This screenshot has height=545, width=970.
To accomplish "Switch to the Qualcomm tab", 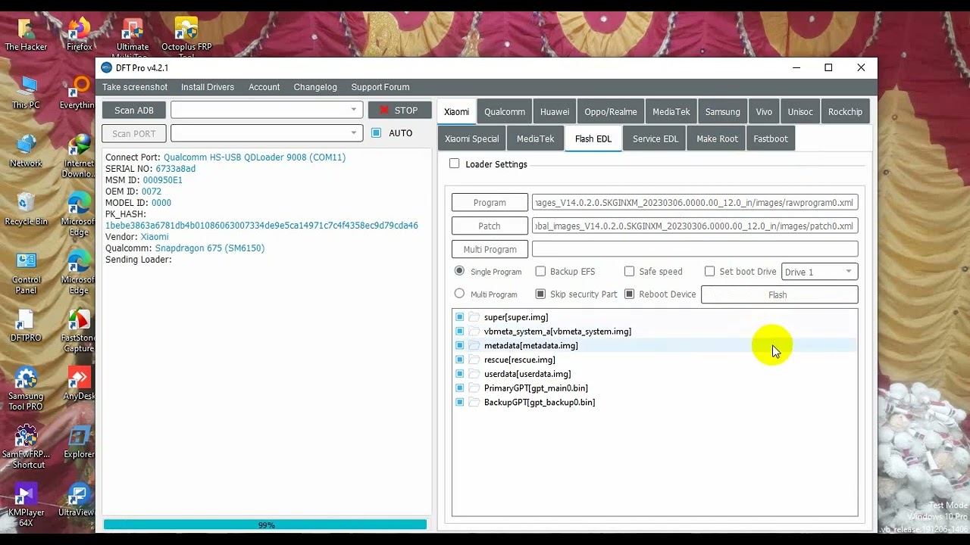I will pyautogui.click(x=505, y=112).
